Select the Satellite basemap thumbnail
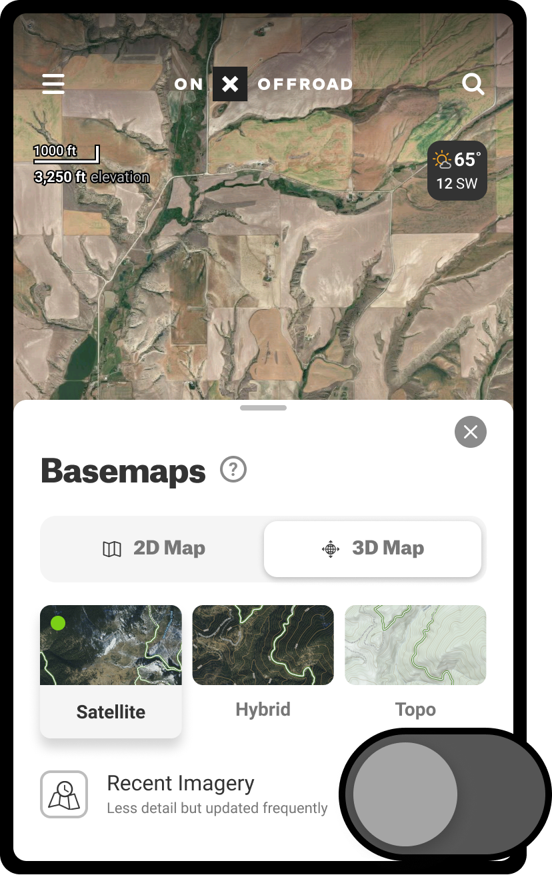 click(111, 645)
